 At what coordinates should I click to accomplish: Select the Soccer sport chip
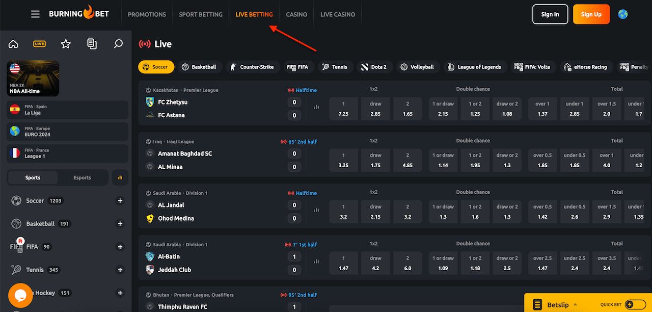click(x=156, y=67)
